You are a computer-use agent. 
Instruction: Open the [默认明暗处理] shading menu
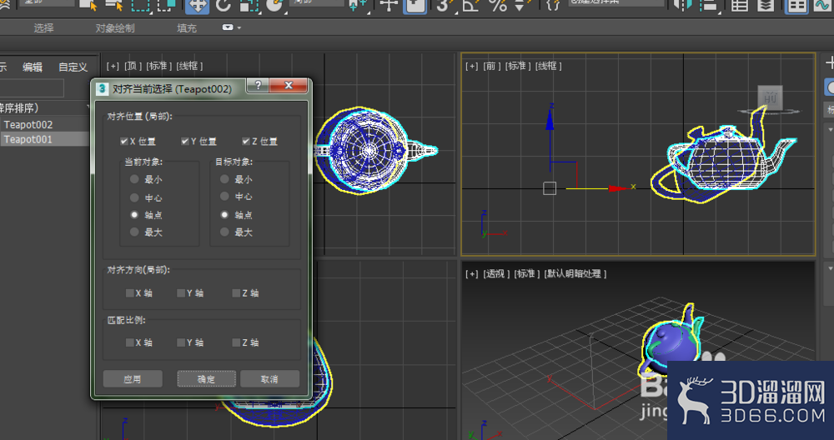click(575, 273)
